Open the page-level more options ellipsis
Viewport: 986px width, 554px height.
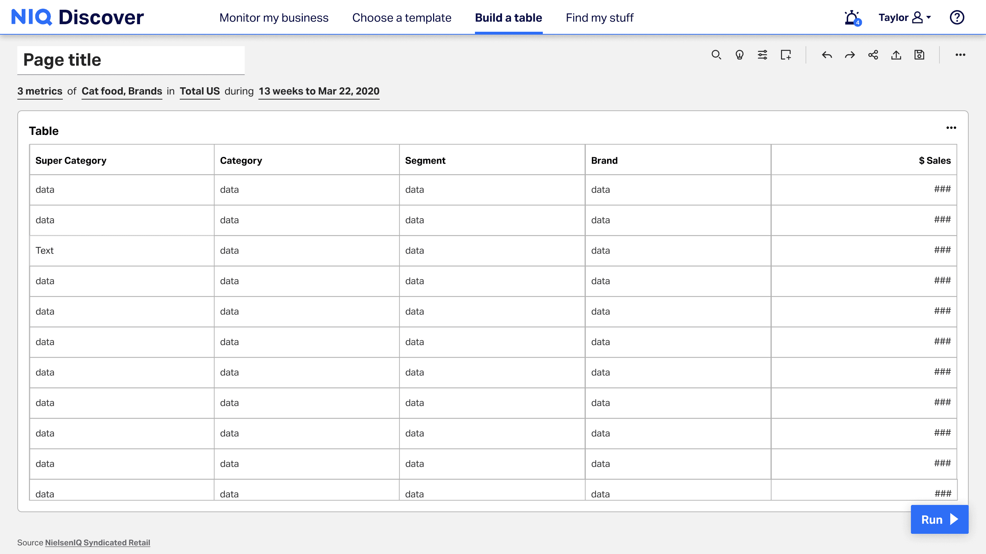960,55
